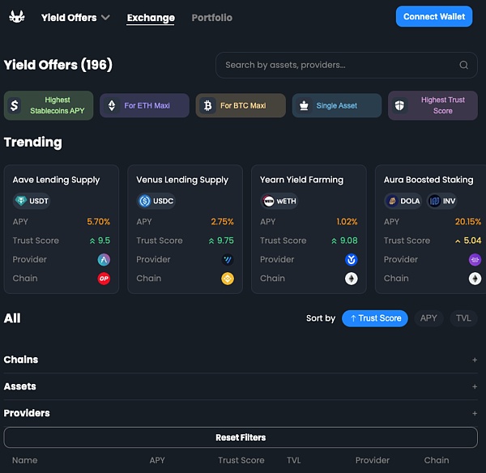The image size is (486, 473).
Task: Open the Yield Offers dropdown menu
Action: point(75,17)
